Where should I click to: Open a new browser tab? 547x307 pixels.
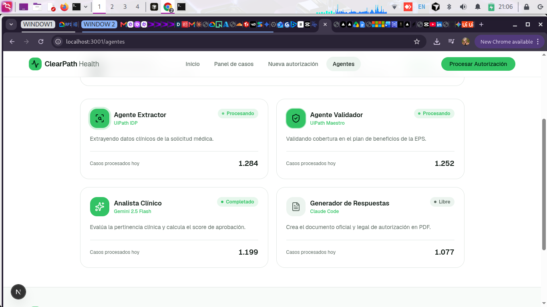(481, 24)
